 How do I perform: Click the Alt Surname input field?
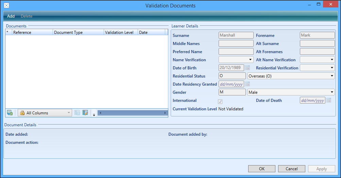(317, 43)
